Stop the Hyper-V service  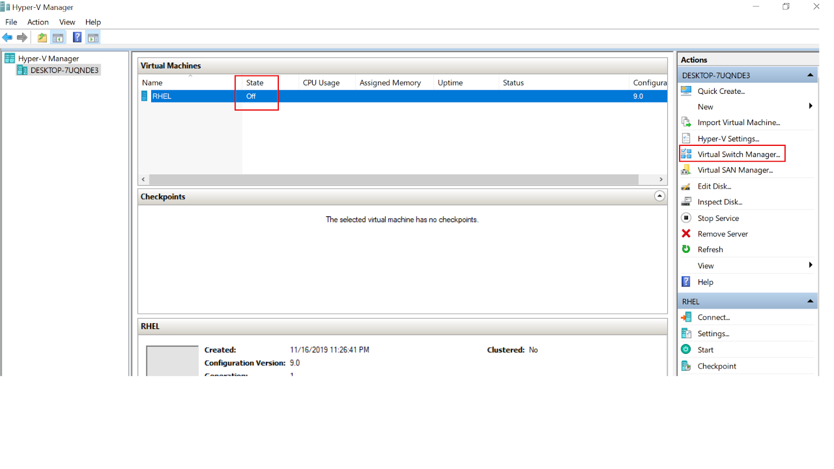[718, 218]
